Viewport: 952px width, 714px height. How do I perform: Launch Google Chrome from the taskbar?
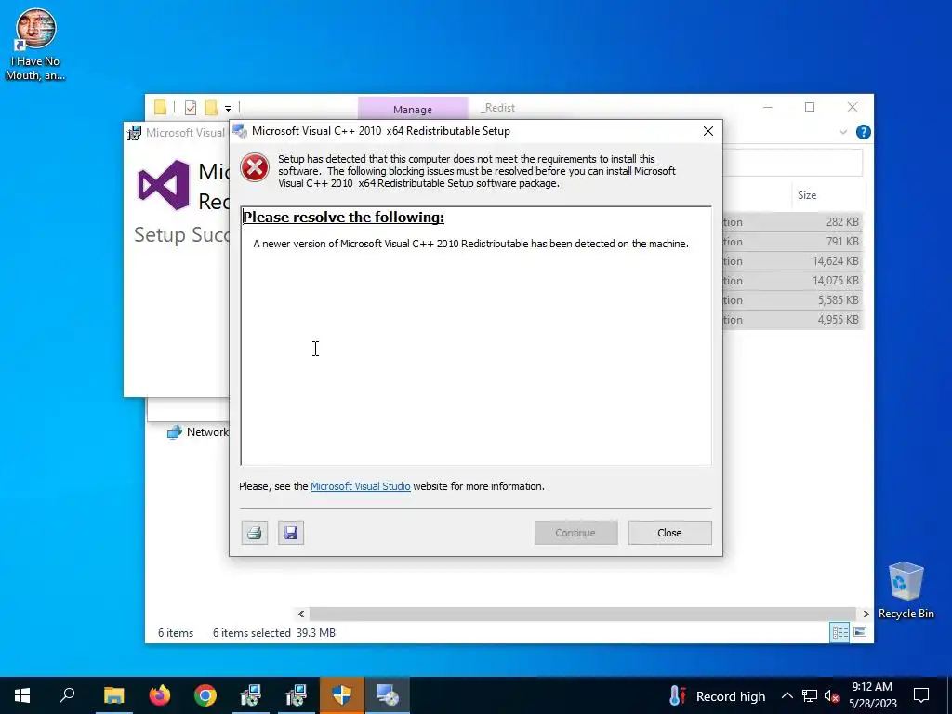coord(205,695)
